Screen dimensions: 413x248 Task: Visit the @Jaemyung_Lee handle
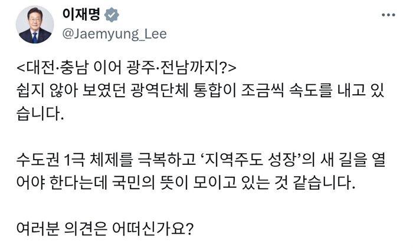pos(114,34)
